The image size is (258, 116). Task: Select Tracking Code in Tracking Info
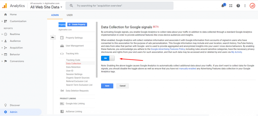73,60
